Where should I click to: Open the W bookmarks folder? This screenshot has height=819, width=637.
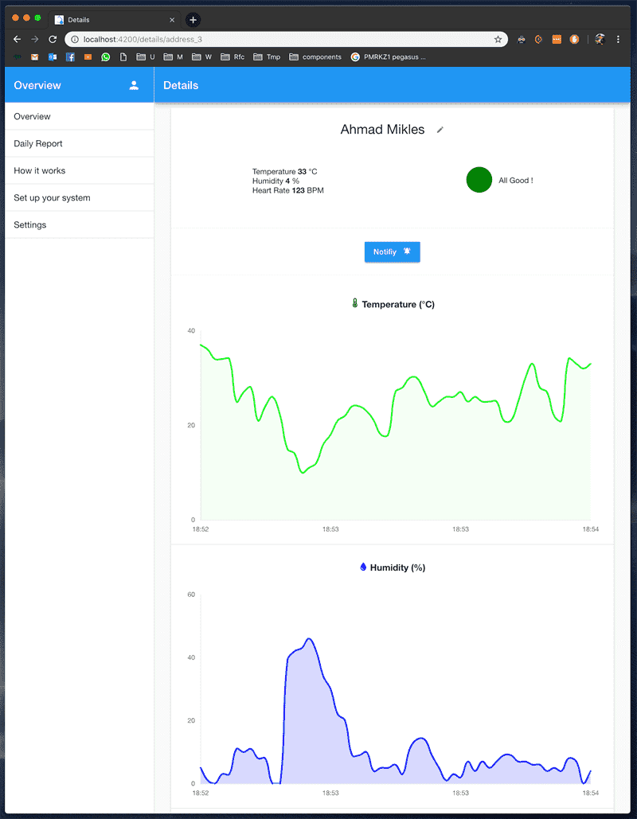[201, 57]
